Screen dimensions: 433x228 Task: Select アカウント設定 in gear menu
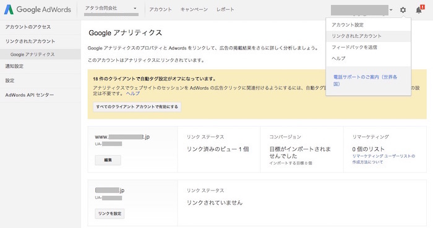pos(368,25)
